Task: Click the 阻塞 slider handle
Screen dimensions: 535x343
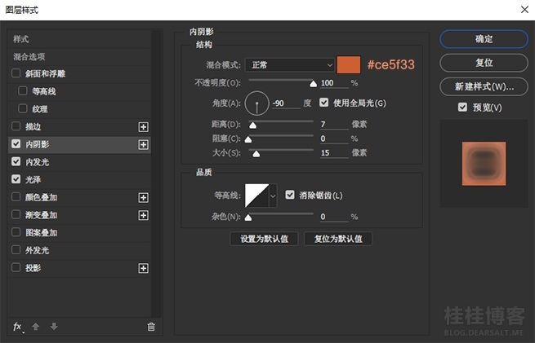Action: (x=248, y=139)
